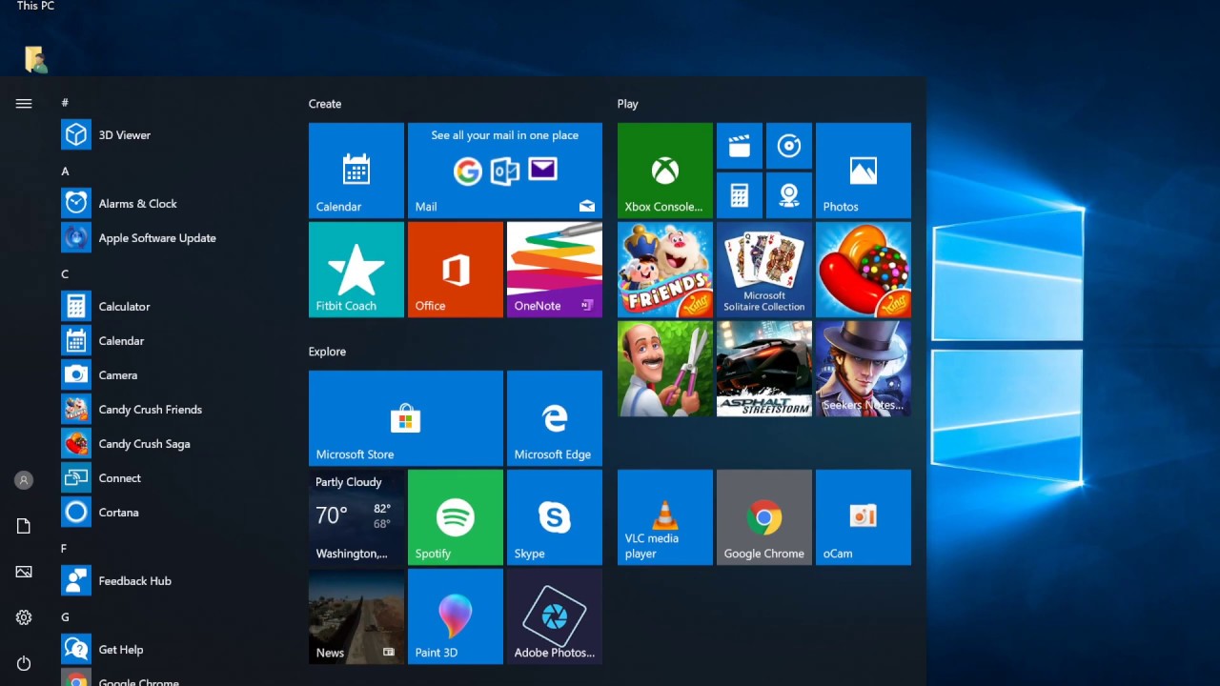This screenshot has height=686, width=1220.
Task: Launch the Paint 3D tile
Action: click(x=456, y=616)
